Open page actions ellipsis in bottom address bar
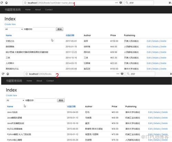The image size is (172, 142). click(118, 74)
